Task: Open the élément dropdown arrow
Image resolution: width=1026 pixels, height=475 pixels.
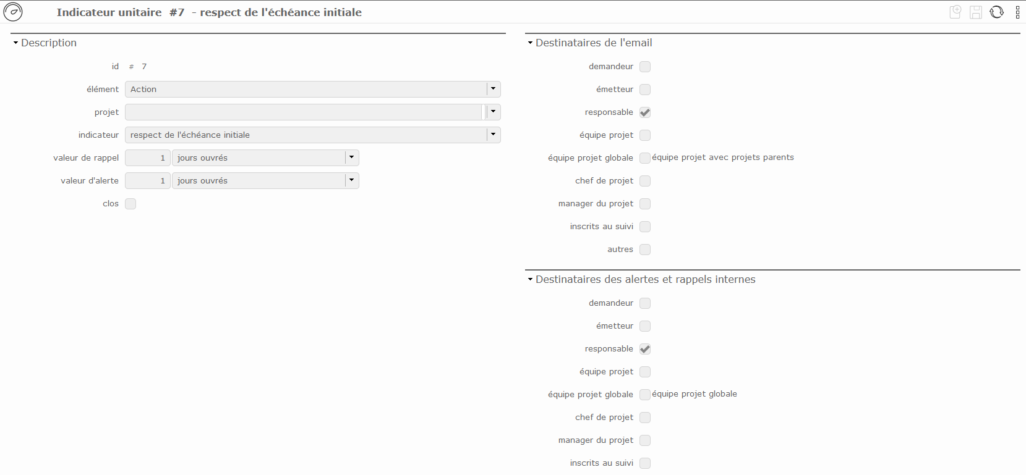Action: tap(493, 89)
